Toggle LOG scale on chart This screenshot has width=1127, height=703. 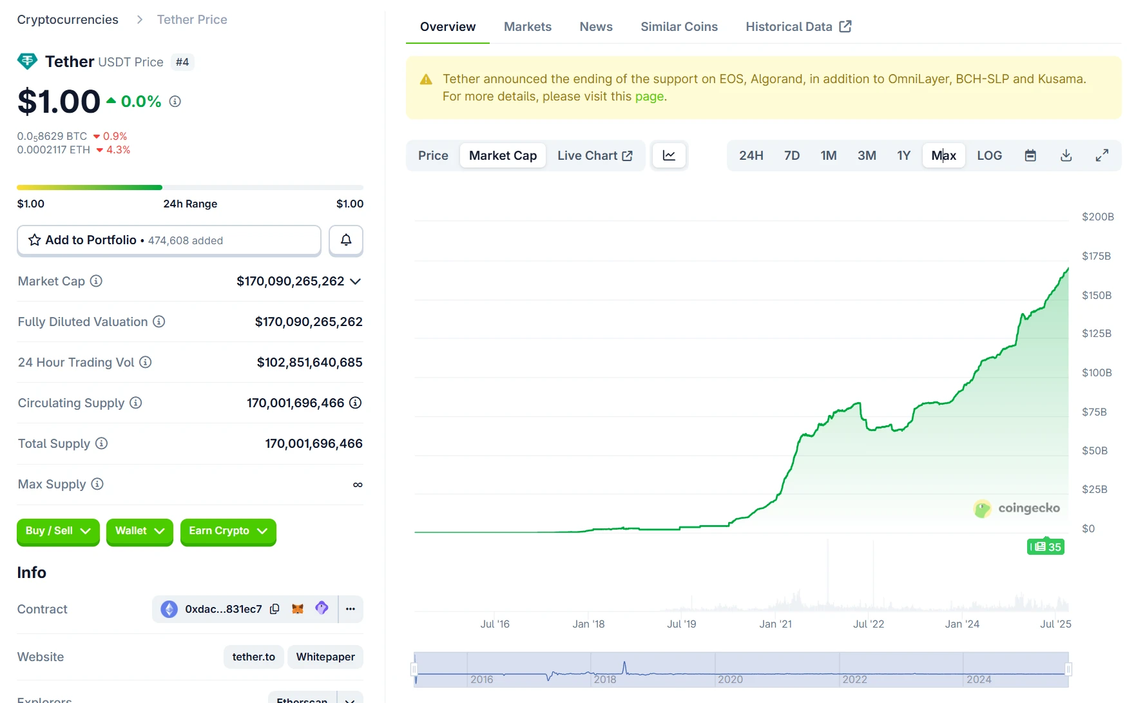coord(989,155)
